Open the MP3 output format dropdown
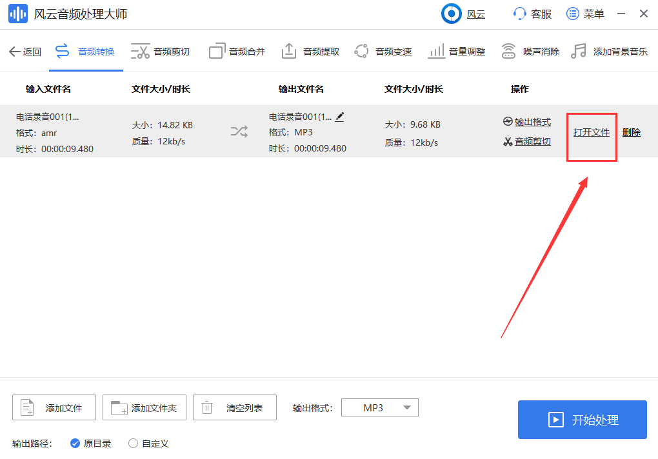This screenshot has width=658, height=459. point(379,407)
